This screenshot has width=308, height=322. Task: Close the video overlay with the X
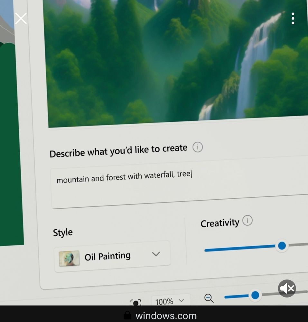coord(21,18)
